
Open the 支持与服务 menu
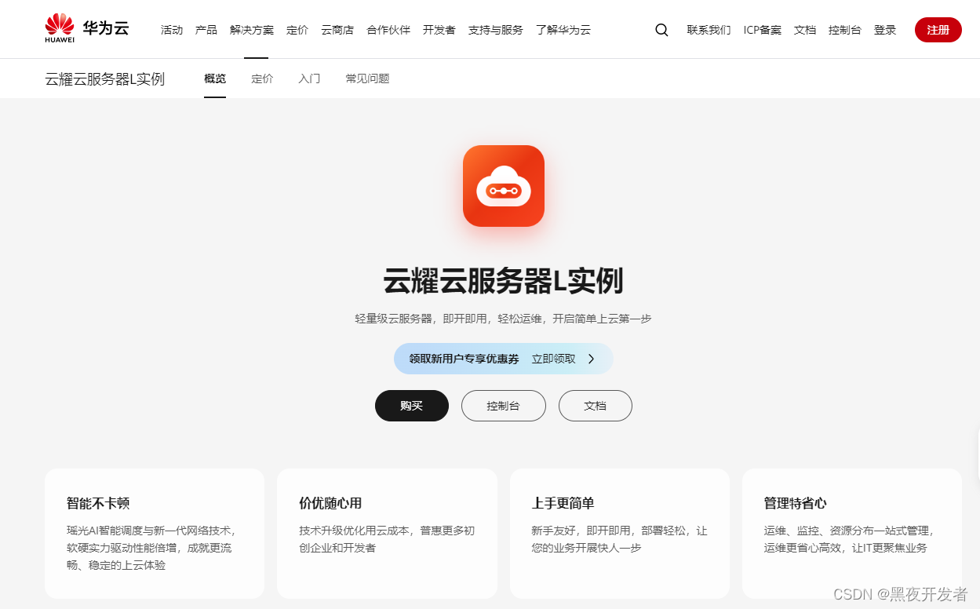tap(496, 30)
